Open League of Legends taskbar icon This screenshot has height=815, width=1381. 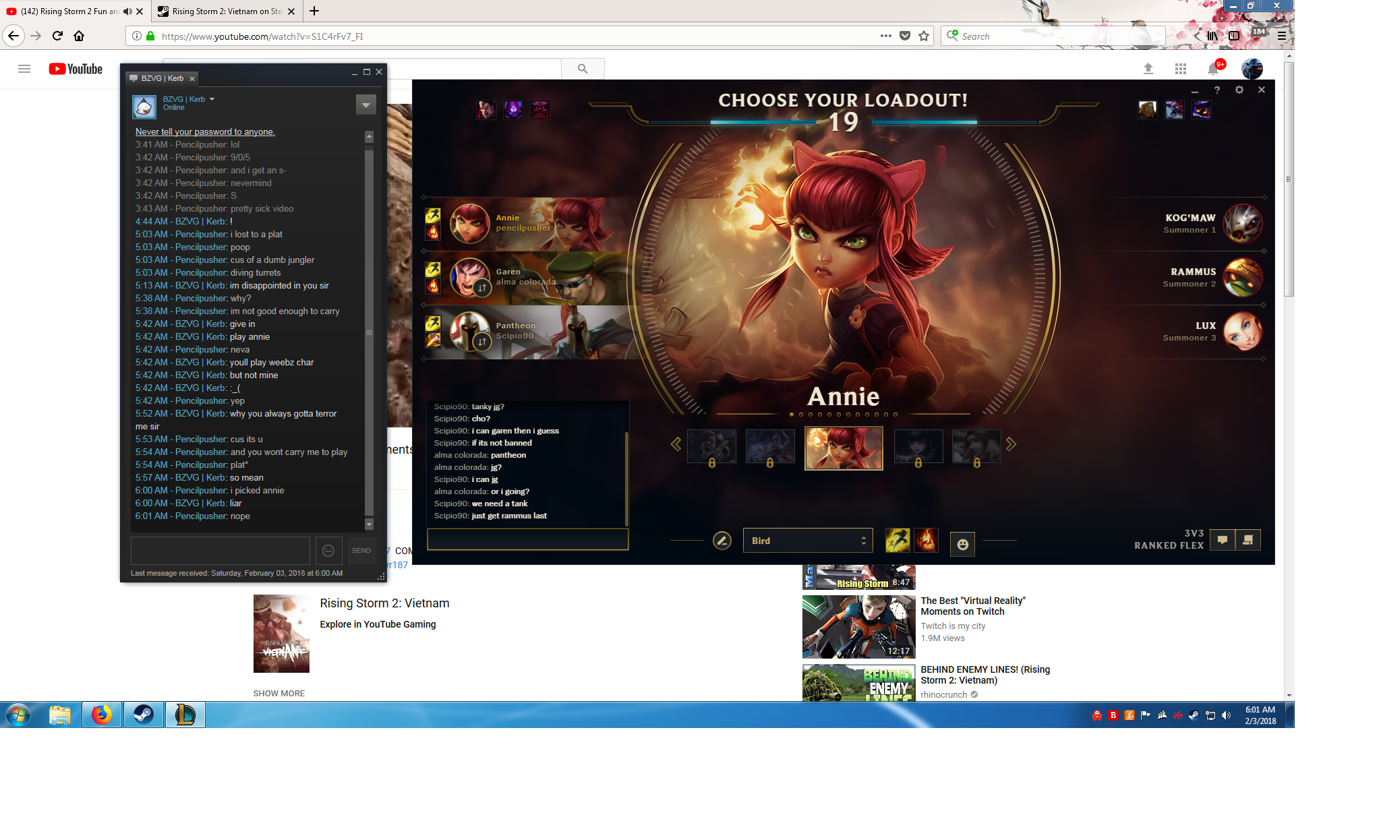point(185,715)
